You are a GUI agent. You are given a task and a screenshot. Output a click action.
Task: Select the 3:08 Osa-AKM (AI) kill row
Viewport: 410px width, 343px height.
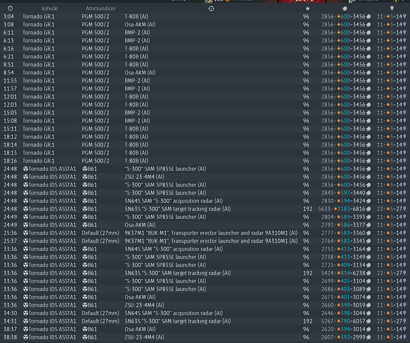coord(205,25)
